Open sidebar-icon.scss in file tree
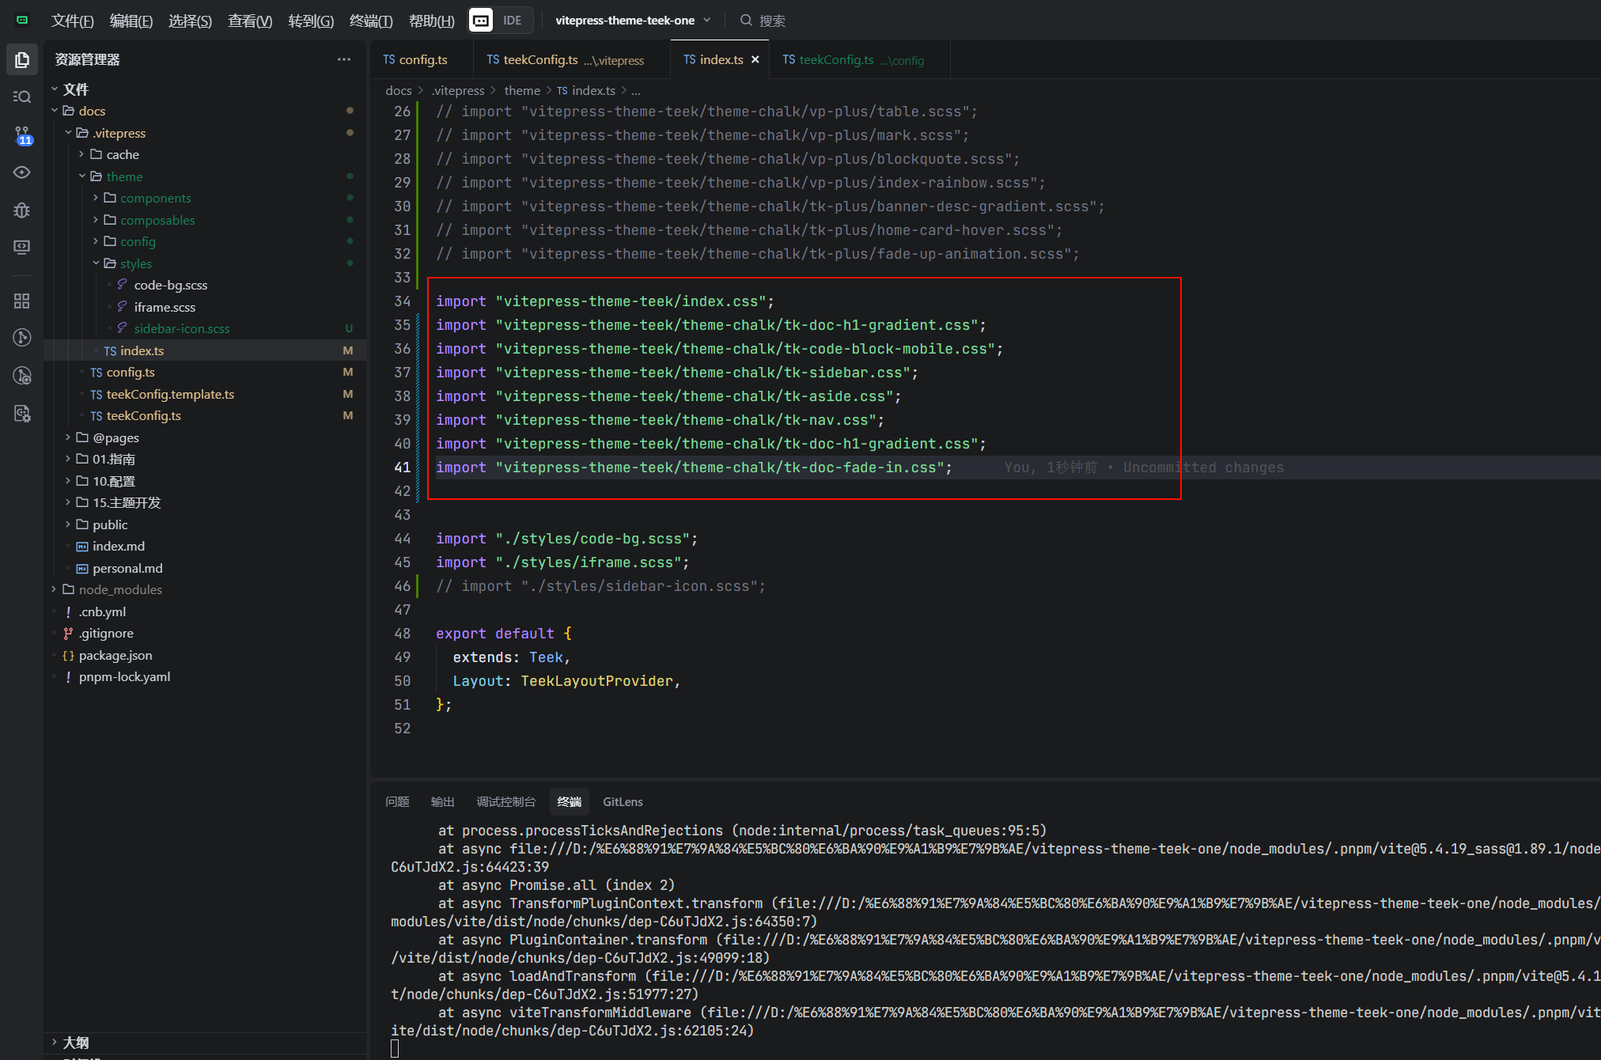The image size is (1601, 1060). pos(181,328)
